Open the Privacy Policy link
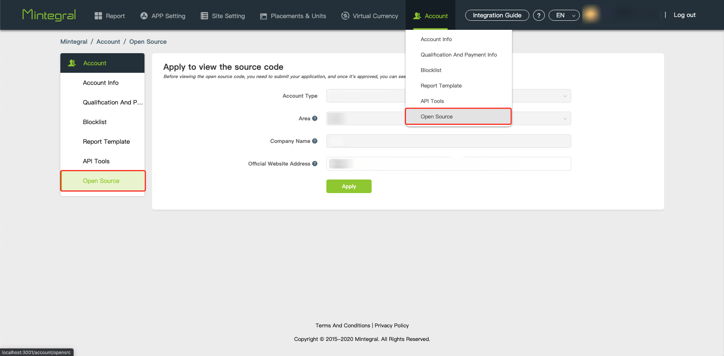The image size is (724, 356). click(x=392, y=325)
